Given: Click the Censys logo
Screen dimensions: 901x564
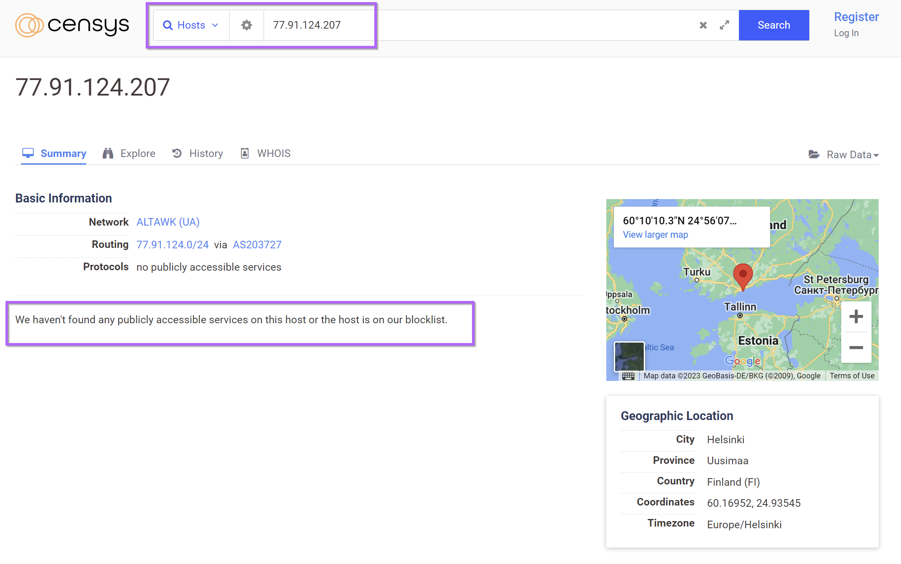Looking at the screenshot, I should [72, 25].
